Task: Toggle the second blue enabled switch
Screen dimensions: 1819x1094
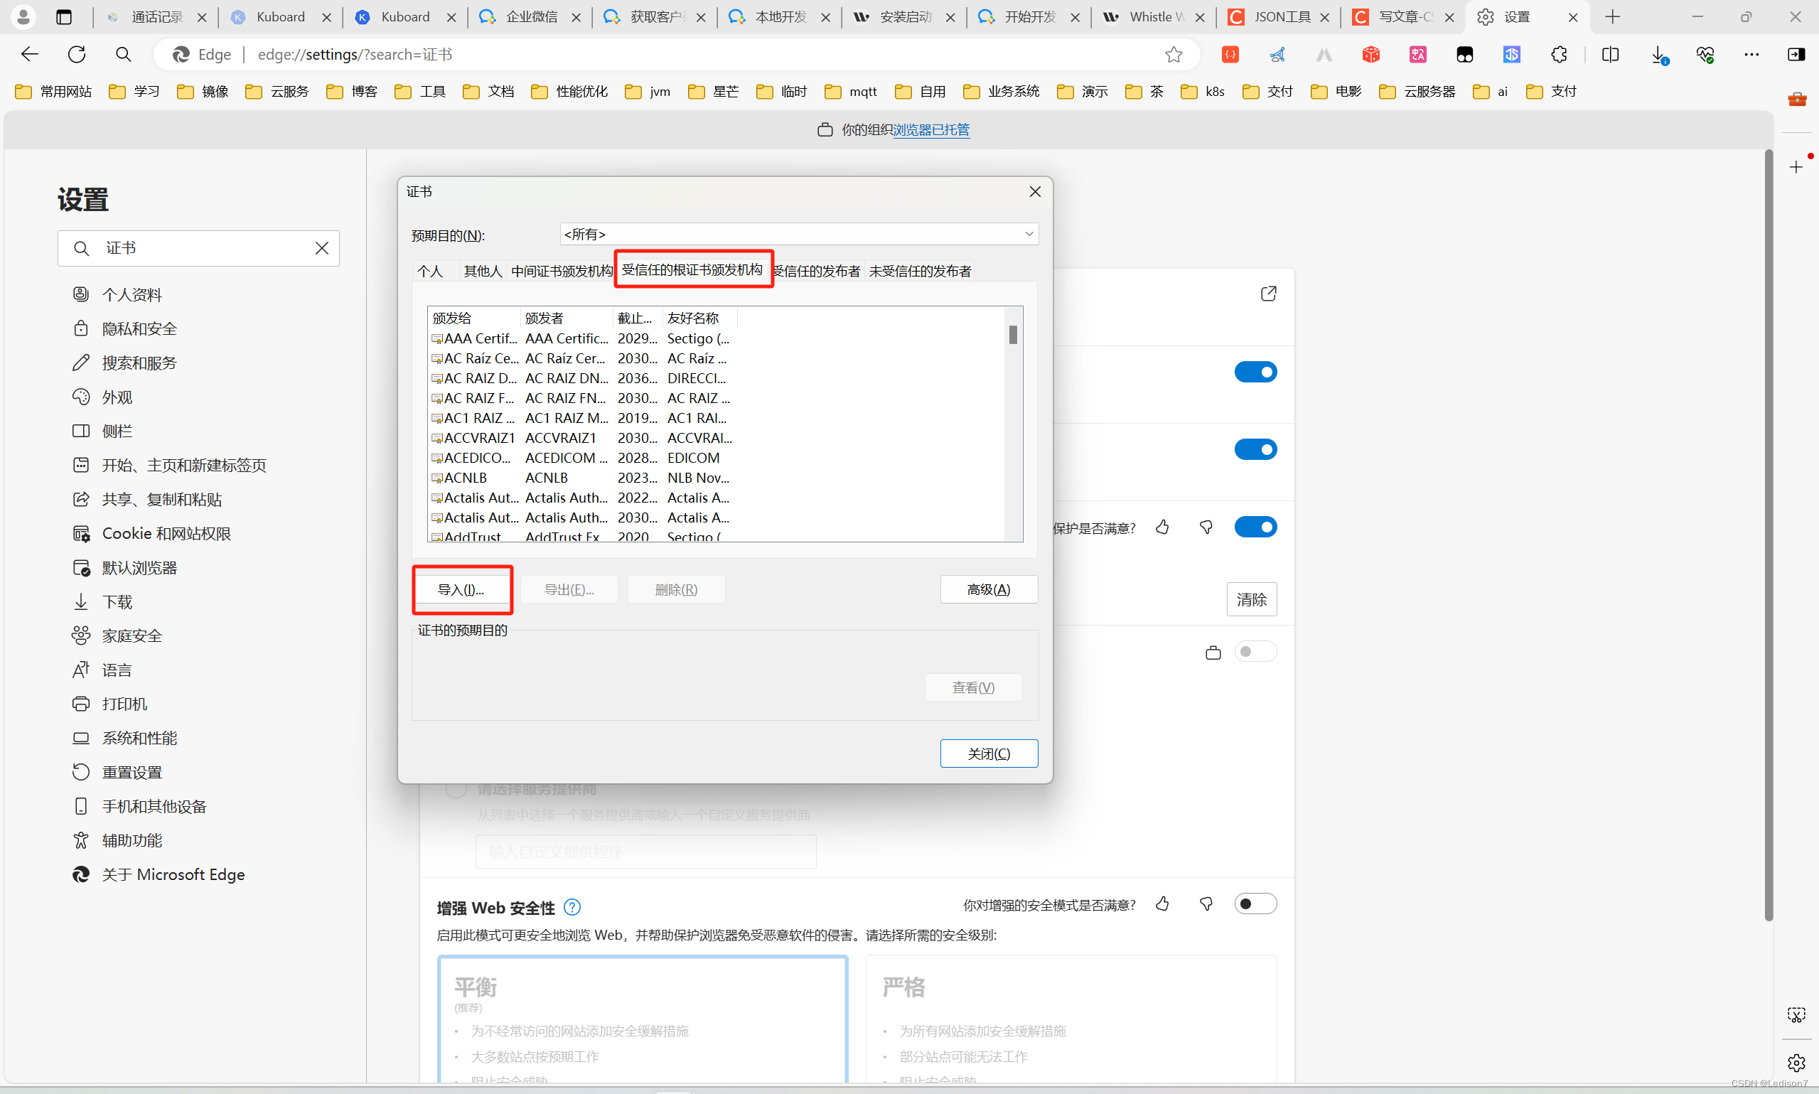Action: 1254,449
